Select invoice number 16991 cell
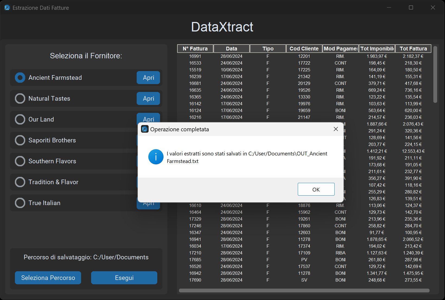This screenshot has height=300, width=445. point(195,56)
